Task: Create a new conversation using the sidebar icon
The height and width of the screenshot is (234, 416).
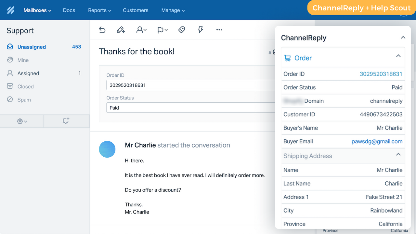Action: 66,121
